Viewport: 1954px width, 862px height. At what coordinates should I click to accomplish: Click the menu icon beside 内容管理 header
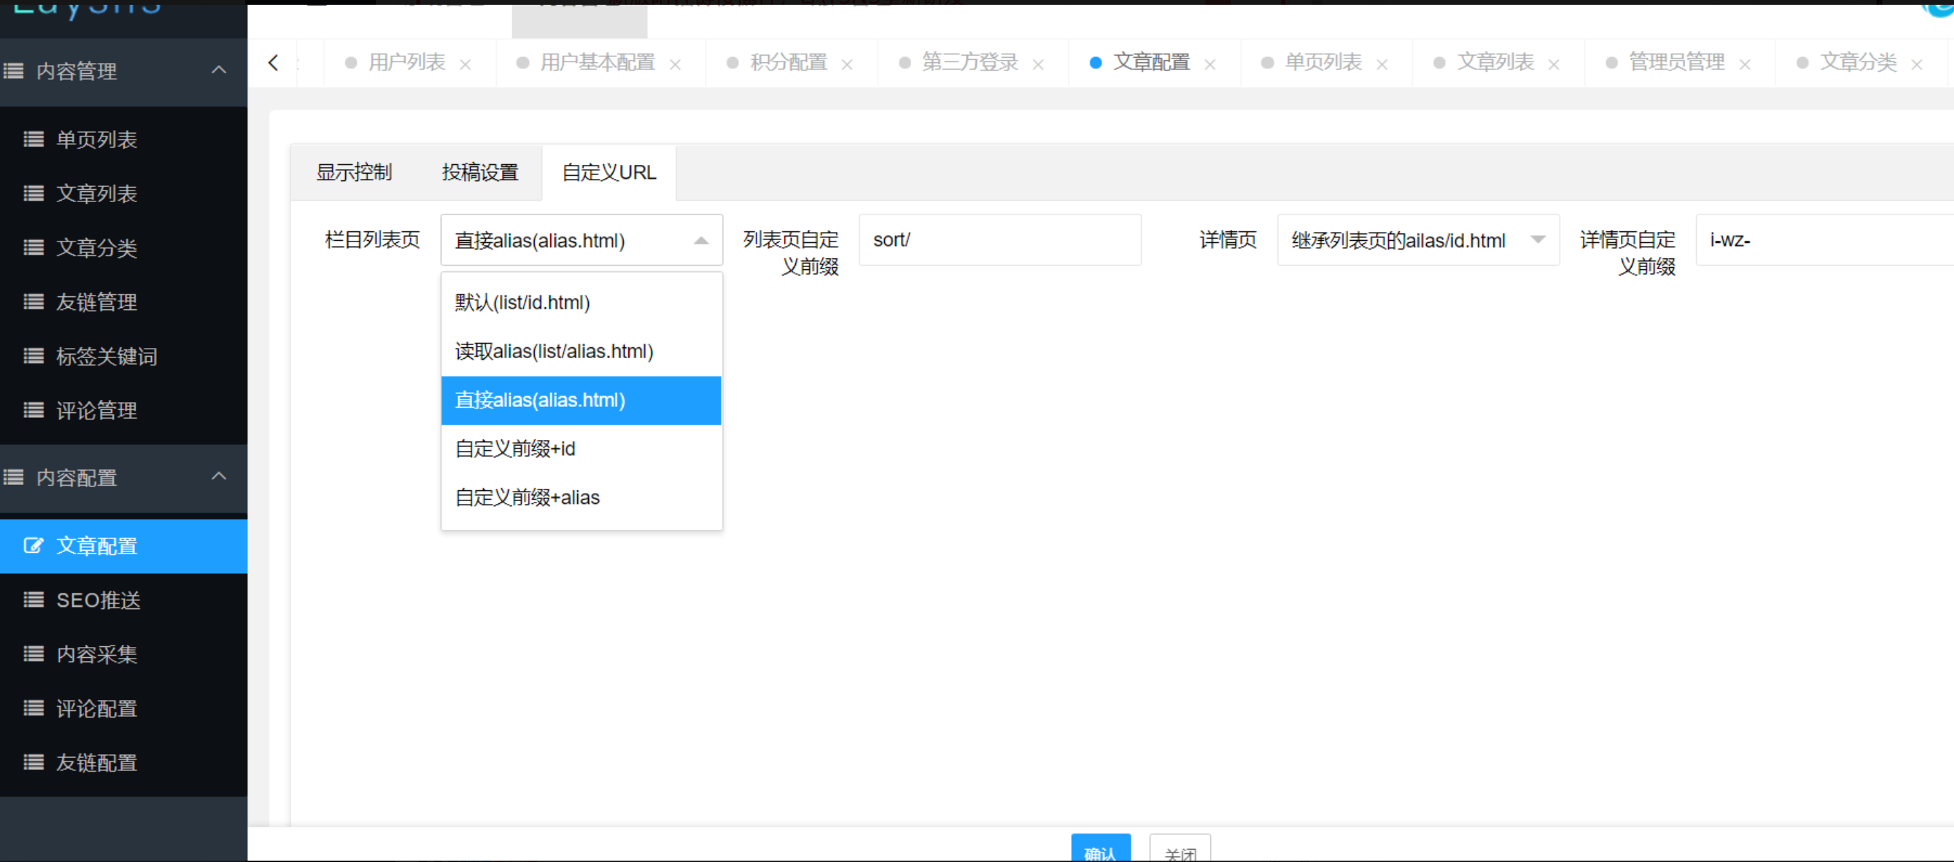point(14,71)
